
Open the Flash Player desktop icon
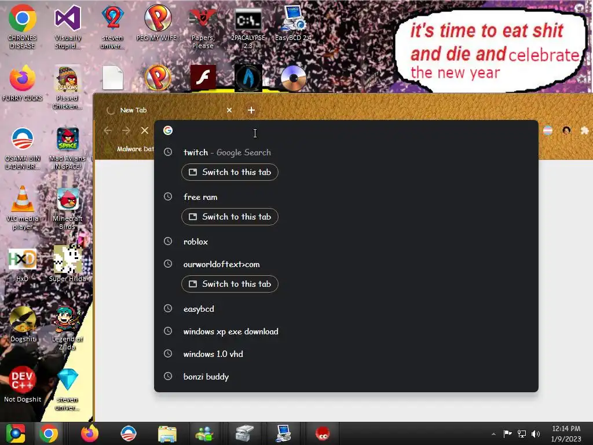[203, 78]
